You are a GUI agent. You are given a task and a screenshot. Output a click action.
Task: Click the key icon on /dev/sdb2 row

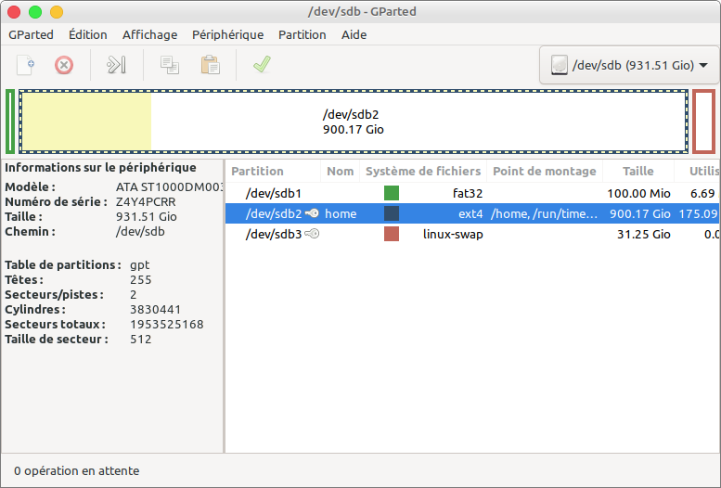point(312,213)
